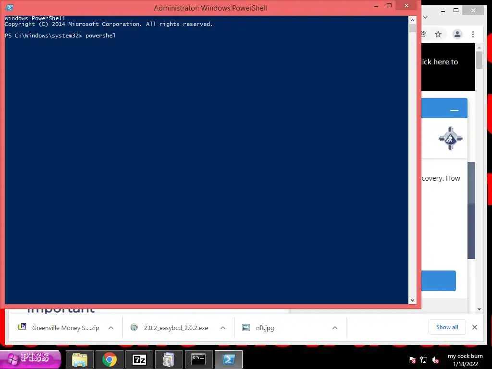Open Chrome profile avatar icon

[457, 34]
